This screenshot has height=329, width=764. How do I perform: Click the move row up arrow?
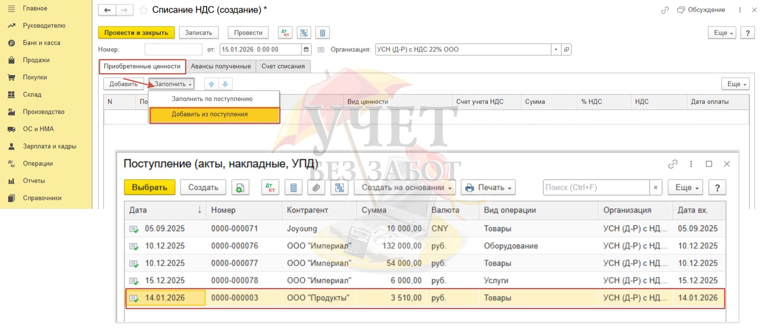click(x=211, y=84)
